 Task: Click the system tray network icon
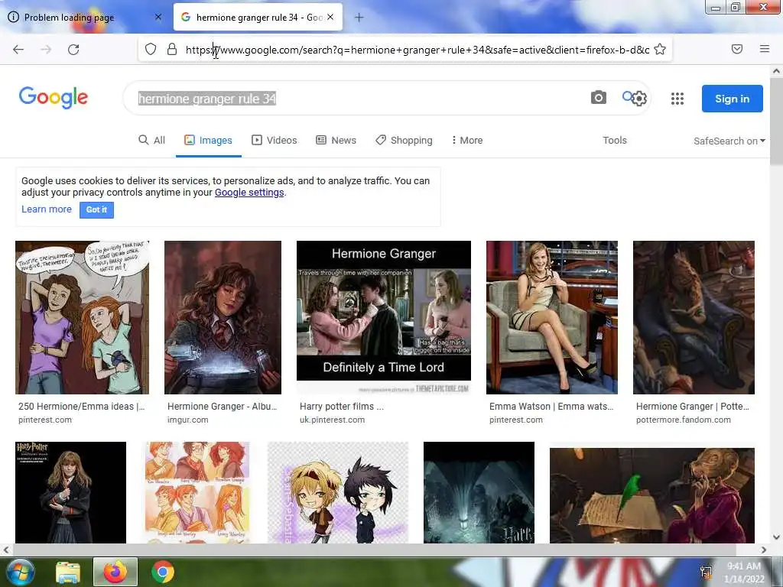pos(706,572)
